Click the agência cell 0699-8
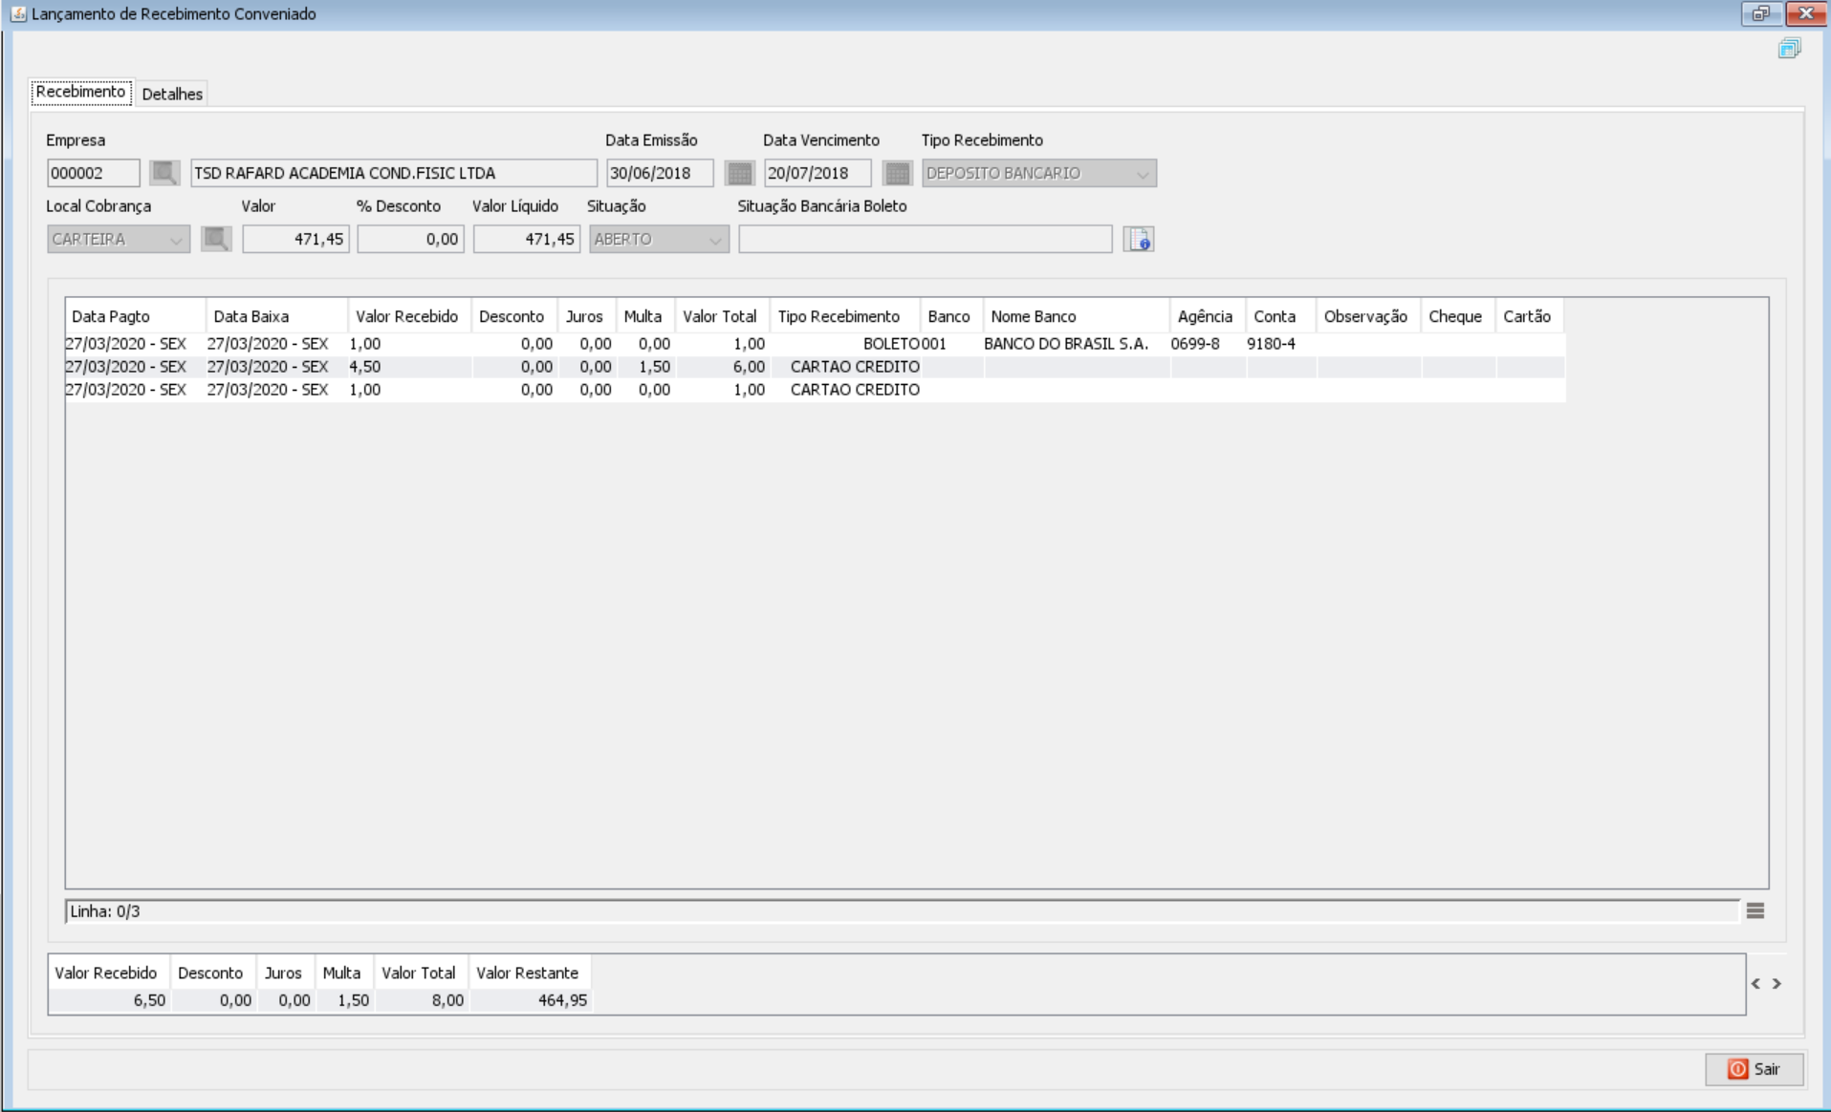This screenshot has height=1112, width=1831. tap(1208, 344)
